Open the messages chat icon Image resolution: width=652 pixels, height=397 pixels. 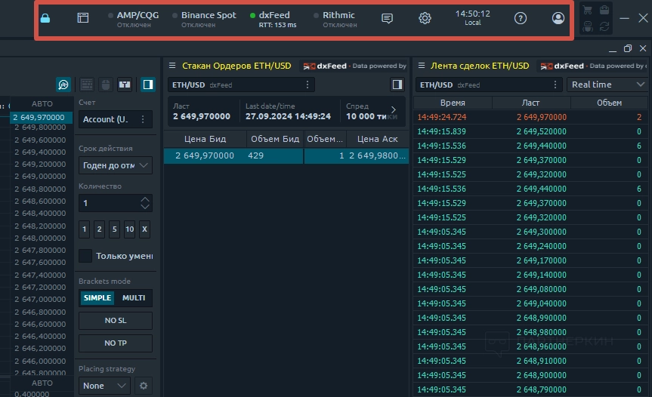coord(387,19)
